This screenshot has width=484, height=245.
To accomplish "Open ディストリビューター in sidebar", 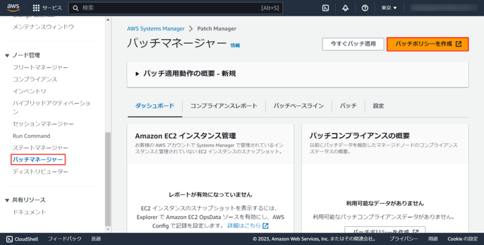I will click(x=40, y=172).
